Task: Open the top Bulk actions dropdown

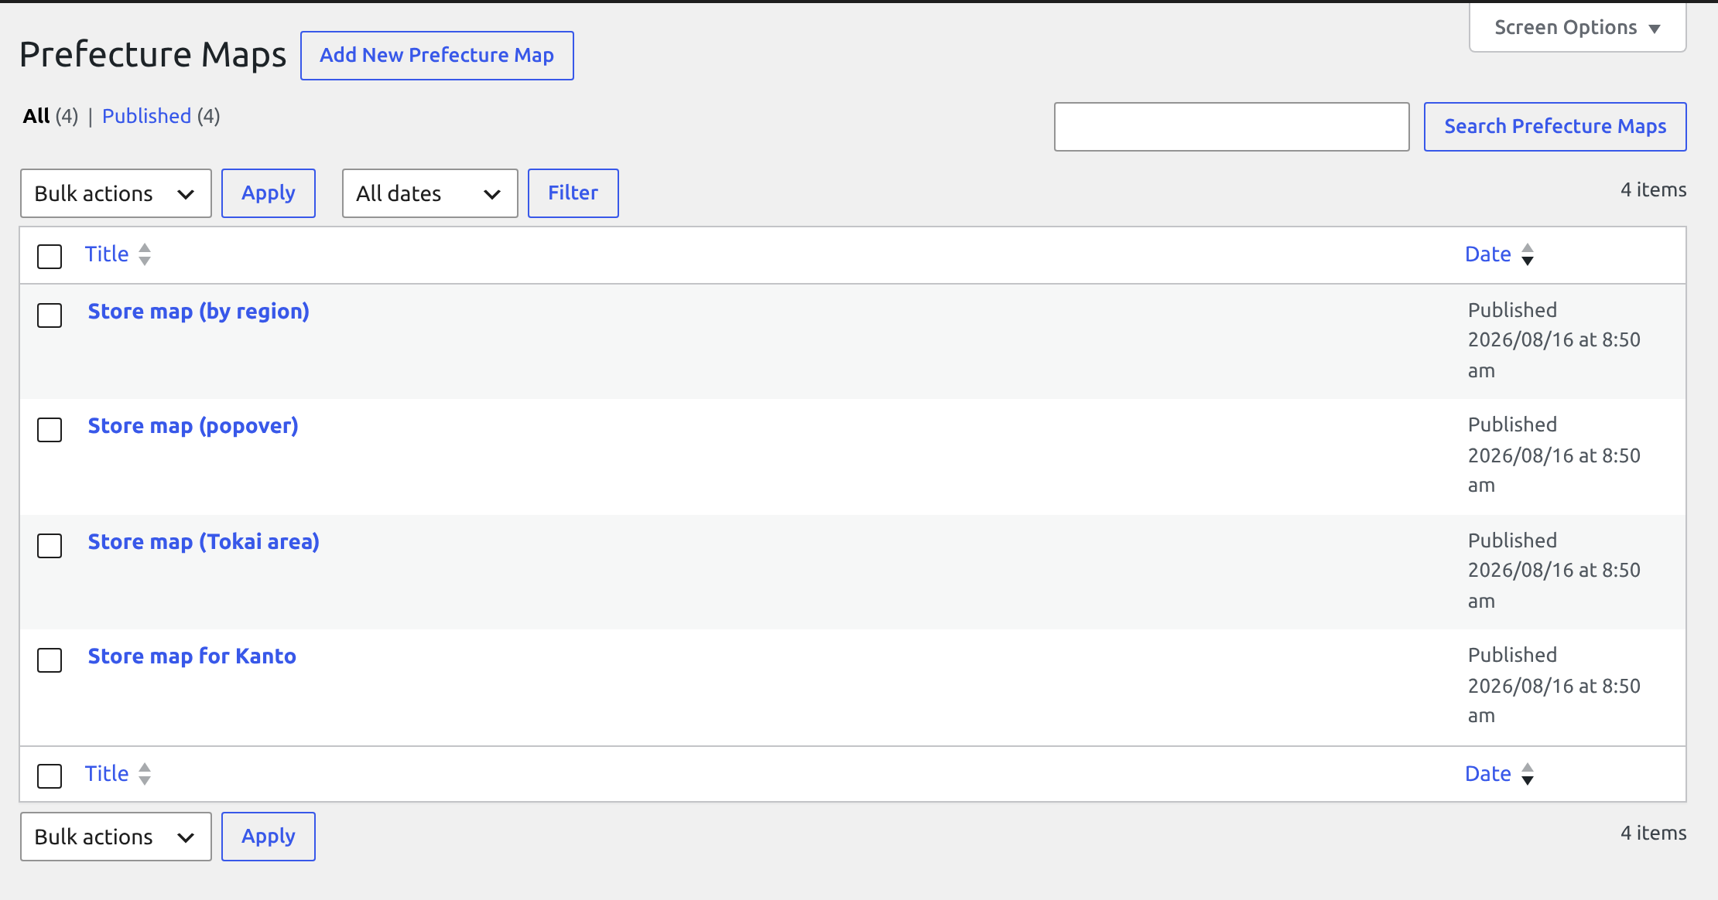Action: 116,193
